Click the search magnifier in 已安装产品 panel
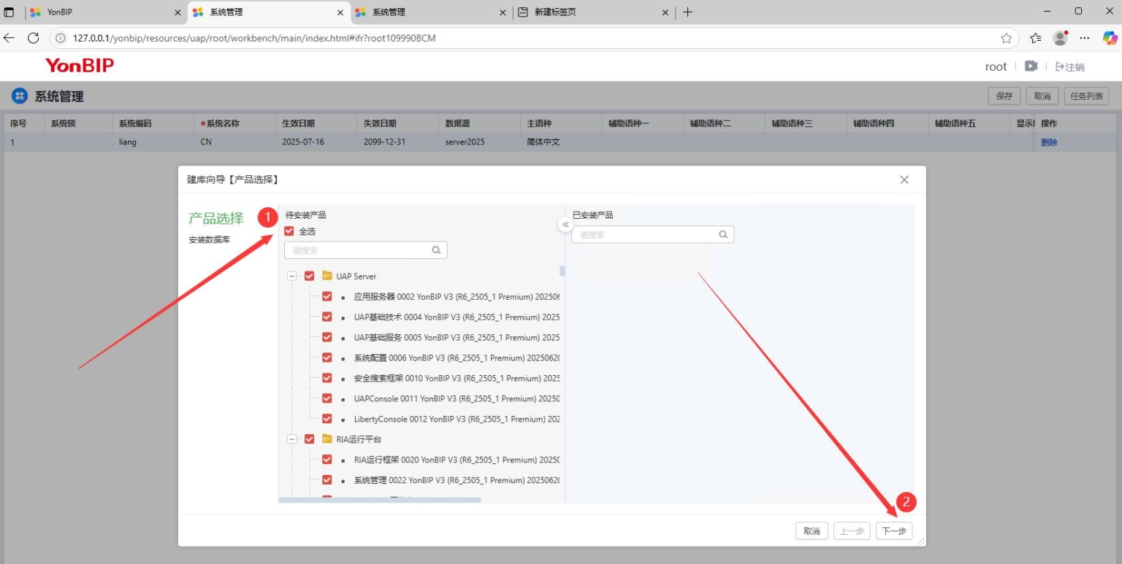 (722, 234)
